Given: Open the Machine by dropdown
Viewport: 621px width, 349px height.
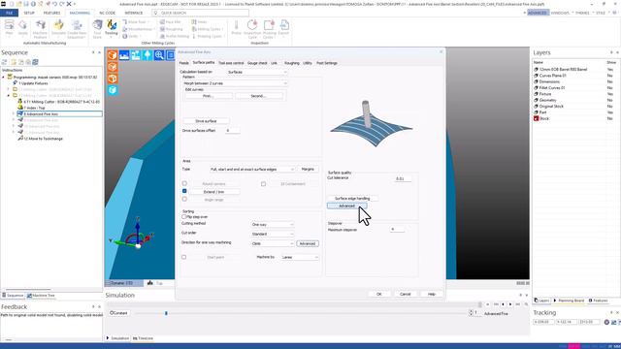Looking at the screenshot, I should (300, 257).
